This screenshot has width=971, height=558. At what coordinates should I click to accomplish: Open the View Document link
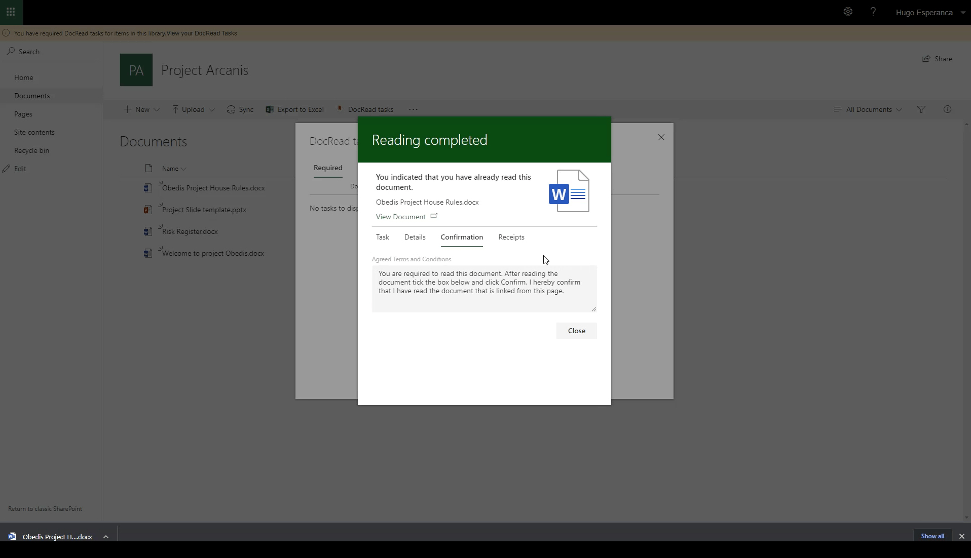pyautogui.click(x=400, y=217)
